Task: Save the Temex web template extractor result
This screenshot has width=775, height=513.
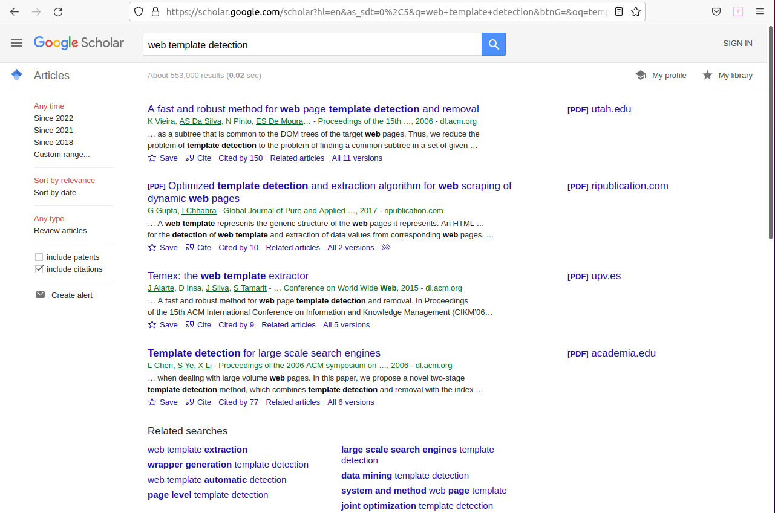Action: [x=163, y=325]
